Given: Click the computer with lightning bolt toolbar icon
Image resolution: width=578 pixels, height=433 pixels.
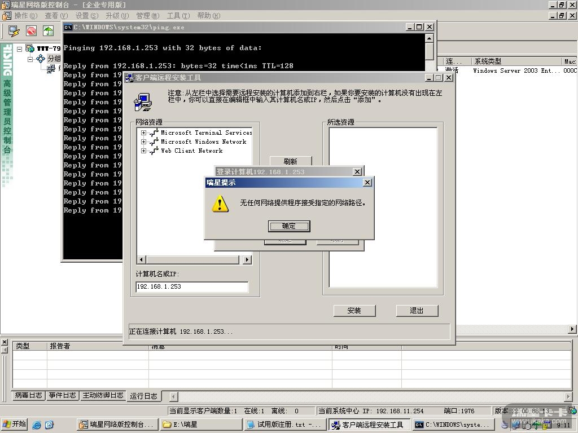Looking at the screenshot, I should [x=14, y=31].
